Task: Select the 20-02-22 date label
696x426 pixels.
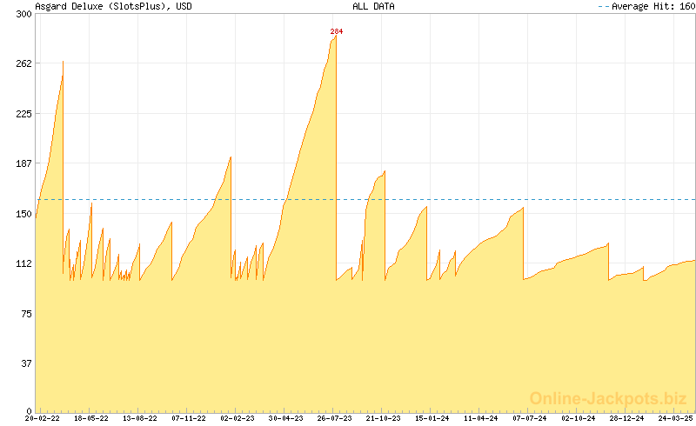Action: coord(42,418)
